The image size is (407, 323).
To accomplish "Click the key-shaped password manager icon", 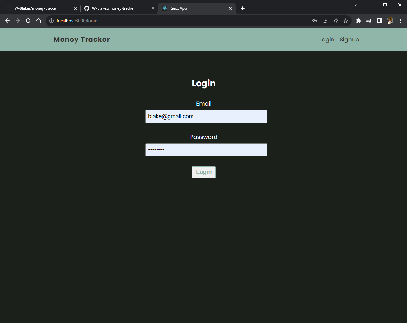I will [x=314, y=20].
